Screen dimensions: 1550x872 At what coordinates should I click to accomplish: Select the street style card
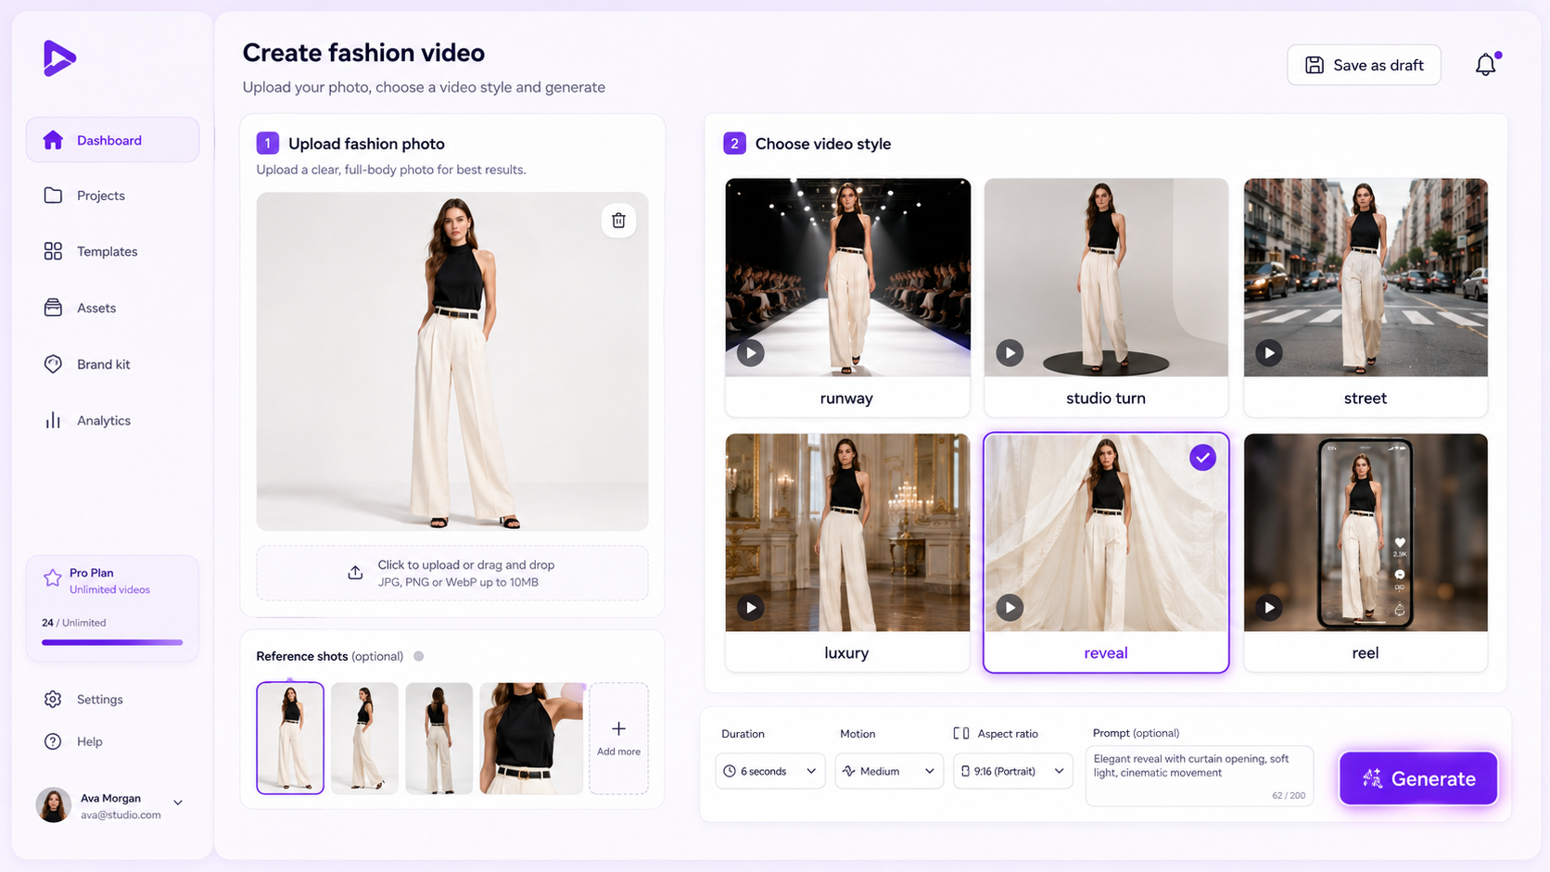tap(1366, 297)
